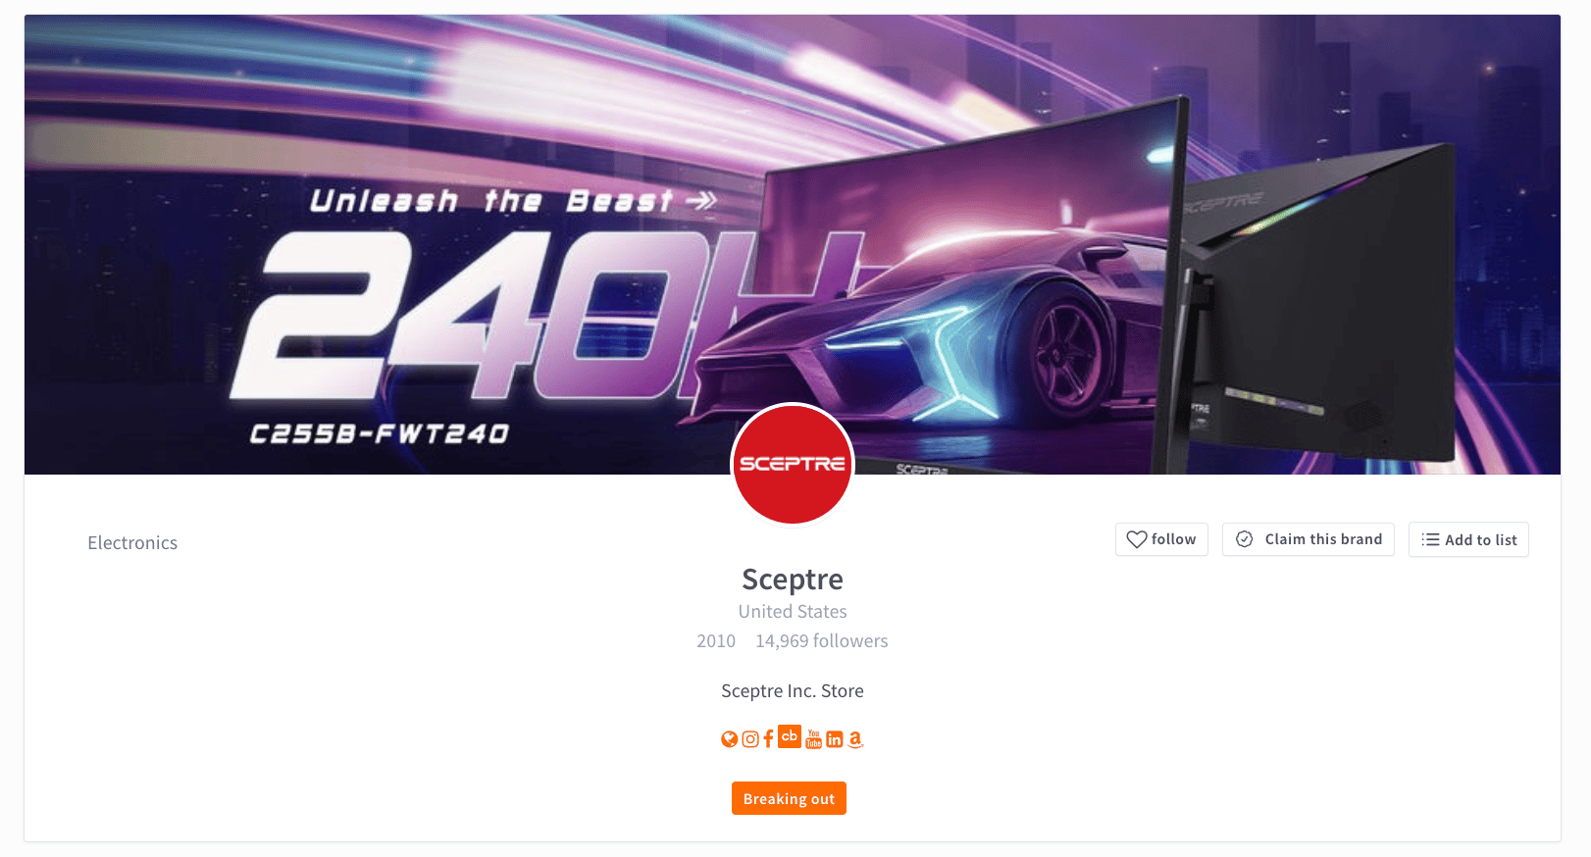Click the Sceptre brand name heading
The height and width of the screenshot is (857, 1591).
click(793, 580)
